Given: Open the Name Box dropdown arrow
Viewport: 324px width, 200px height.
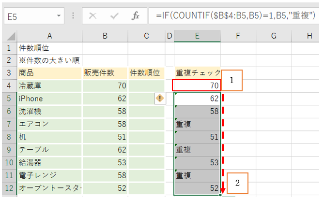Looking at the screenshot, I should coord(59,16).
